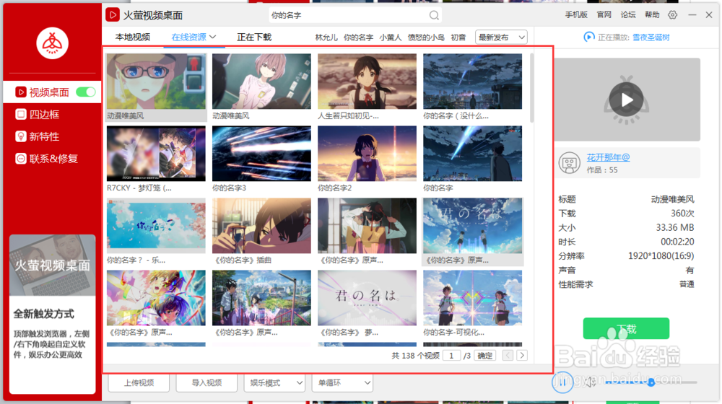Open the 论坛 link
The image size is (722, 404).
[627, 14]
